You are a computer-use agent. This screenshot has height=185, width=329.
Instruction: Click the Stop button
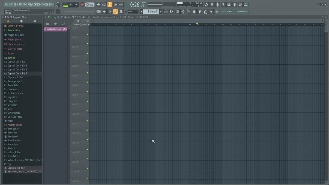(x=76, y=5)
